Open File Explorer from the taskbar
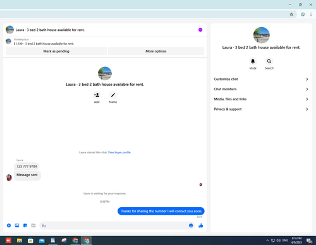316x245 pixels. pyautogui.click(x=20, y=241)
